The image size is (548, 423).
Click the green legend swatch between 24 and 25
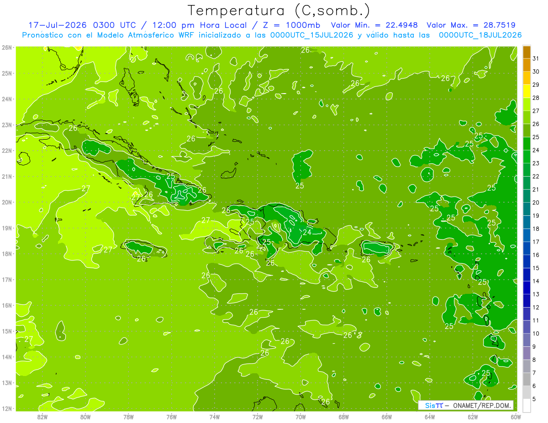pos(527,143)
